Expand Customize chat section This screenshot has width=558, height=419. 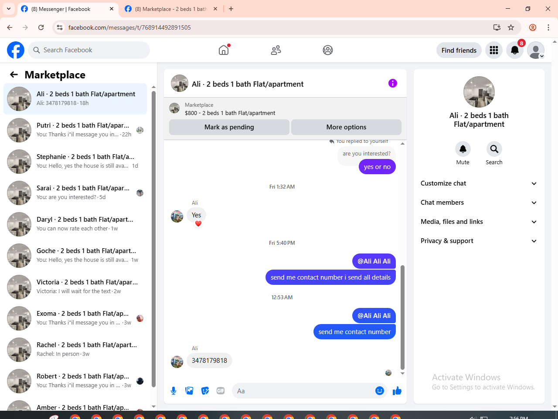479,183
